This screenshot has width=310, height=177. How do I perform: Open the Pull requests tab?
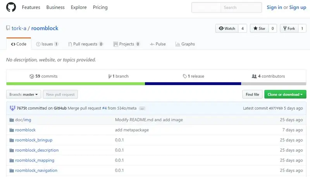click(x=85, y=44)
